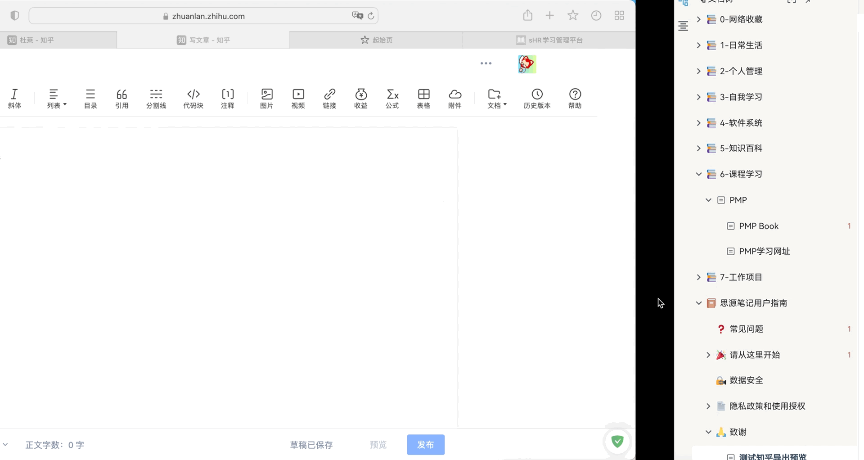Open the article's 历史版本 history panel

pos(536,98)
